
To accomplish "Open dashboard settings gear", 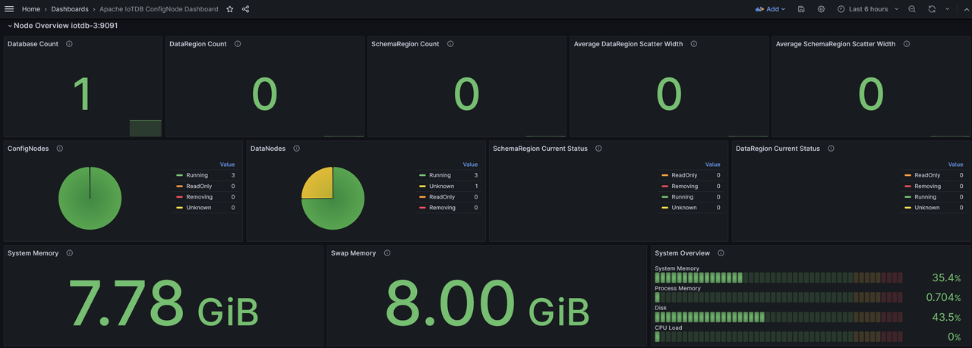I will [821, 9].
